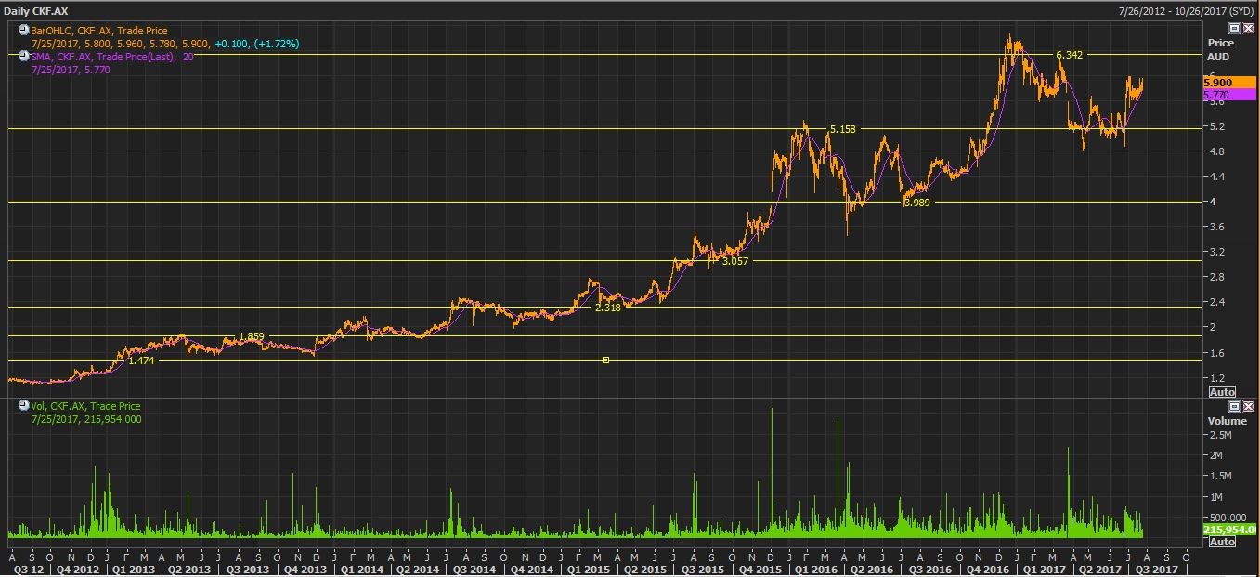This screenshot has width=1260, height=577.
Task: Click the 2.318 horizontal line label
Action: 607,308
